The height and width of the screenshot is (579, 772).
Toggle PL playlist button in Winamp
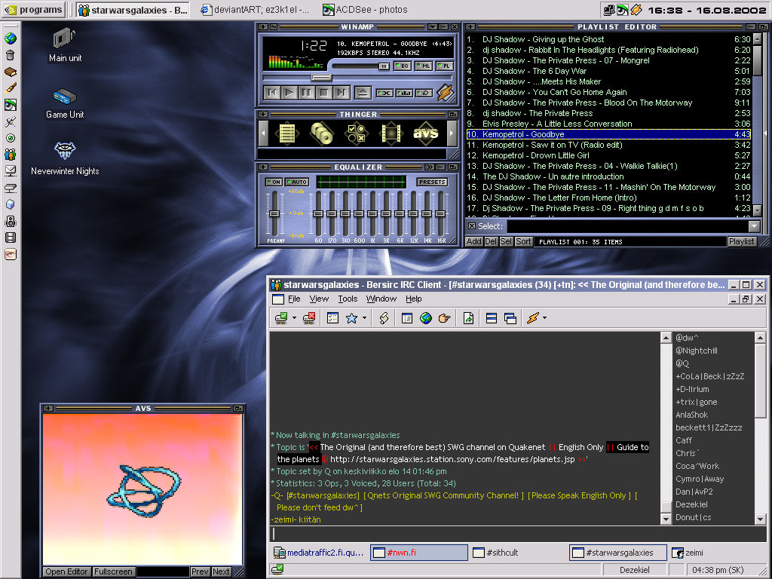tap(445, 66)
